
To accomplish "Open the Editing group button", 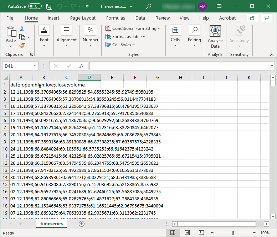I will point(194,37).
